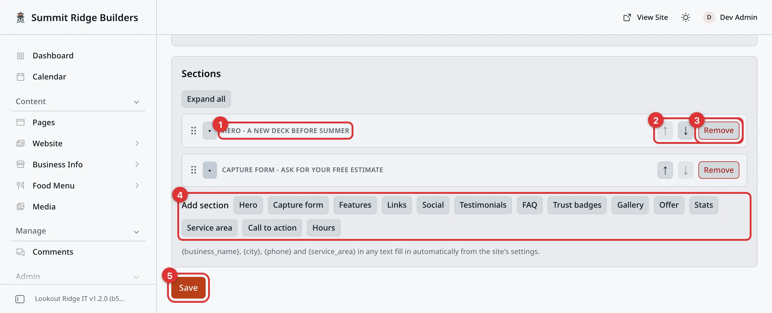Remove the Capture Form section
772x313 pixels.
click(x=719, y=170)
